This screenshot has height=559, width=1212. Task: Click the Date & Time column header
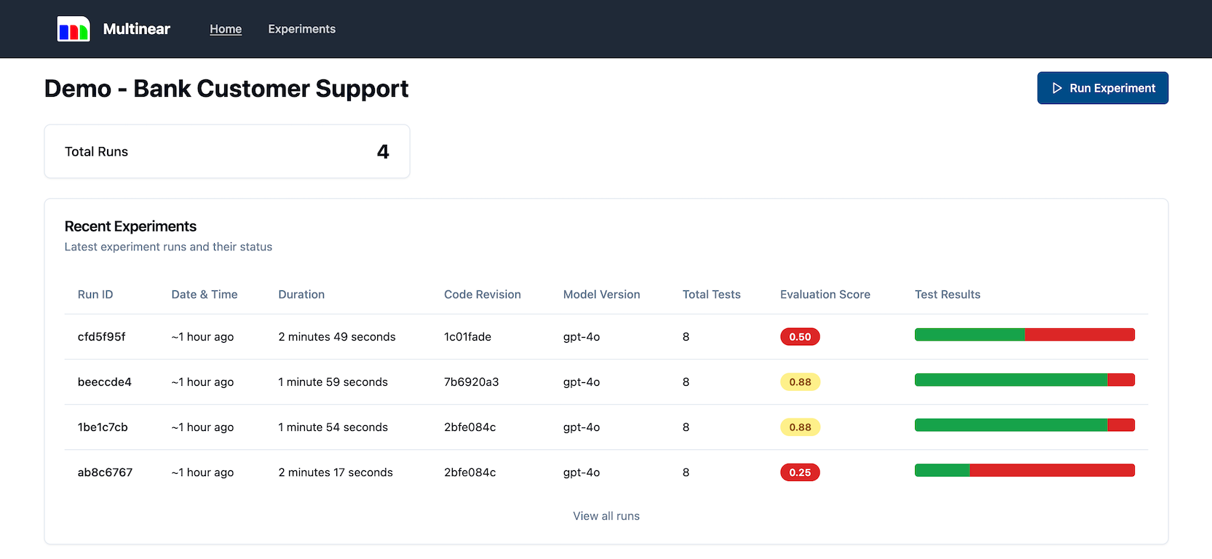(x=205, y=295)
